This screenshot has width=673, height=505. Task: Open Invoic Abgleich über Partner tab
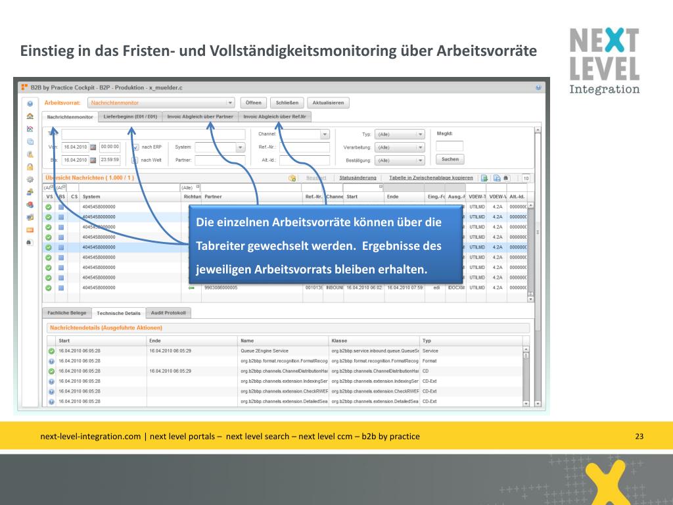[200, 116]
